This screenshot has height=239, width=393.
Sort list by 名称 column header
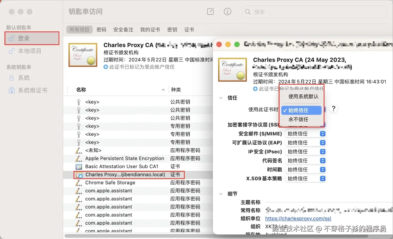click(x=81, y=90)
